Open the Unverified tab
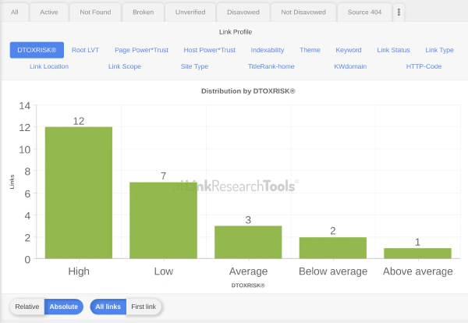468x323 pixels. [x=190, y=12]
